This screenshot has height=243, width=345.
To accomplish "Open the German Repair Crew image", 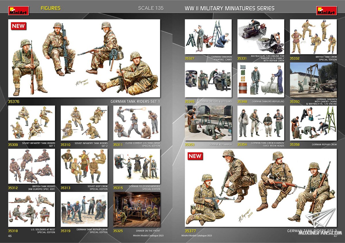I will click(x=313, y=123).
